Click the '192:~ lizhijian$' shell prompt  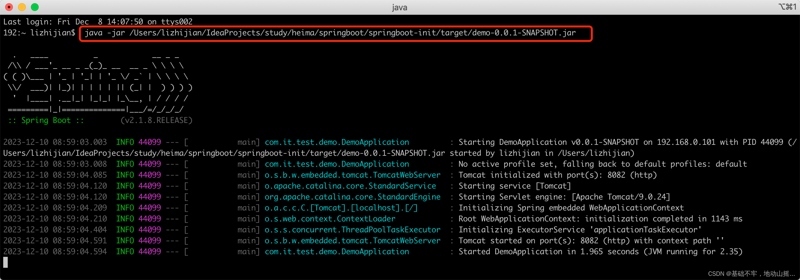[39, 33]
